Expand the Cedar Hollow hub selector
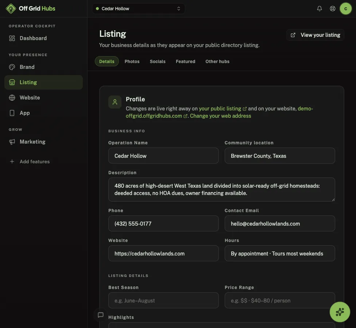Image resolution: width=356 pixels, height=328 pixels. (x=139, y=9)
